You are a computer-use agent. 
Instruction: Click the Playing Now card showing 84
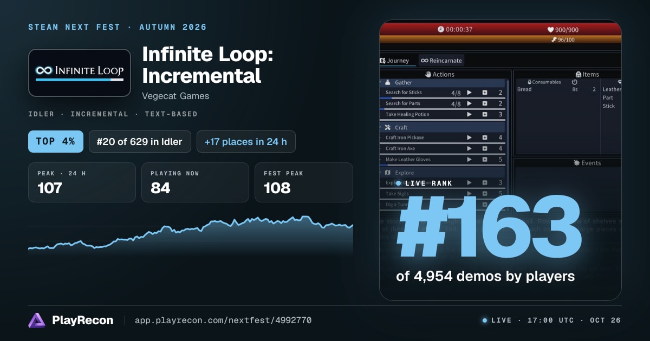point(195,182)
